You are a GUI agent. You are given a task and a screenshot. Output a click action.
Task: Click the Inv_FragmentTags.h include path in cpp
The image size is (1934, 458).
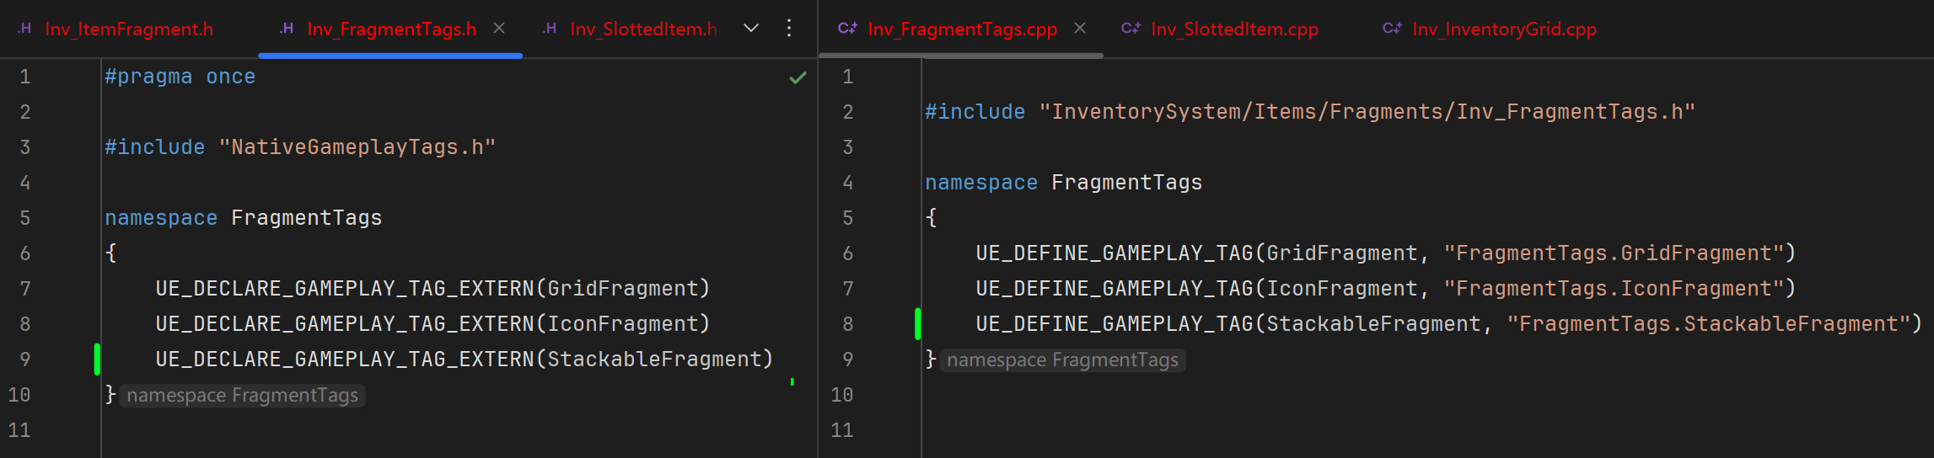click(x=1367, y=112)
